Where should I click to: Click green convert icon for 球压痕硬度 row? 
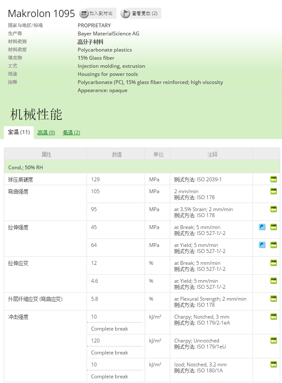click(273, 180)
